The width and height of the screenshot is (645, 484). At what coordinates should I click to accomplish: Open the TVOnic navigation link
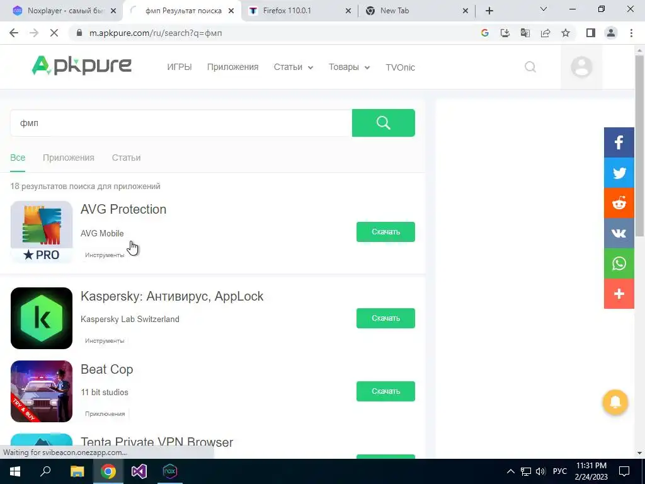click(x=400, y=67)
